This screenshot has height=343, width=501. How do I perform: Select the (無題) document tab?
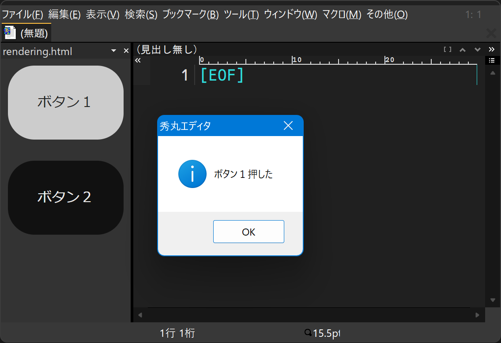coord(26,33)
